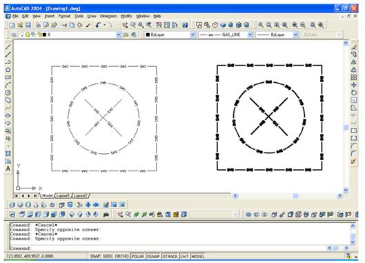The image size is (365, 263).
Task: Select the Multiline Text tool
Action: coord(8,168)
